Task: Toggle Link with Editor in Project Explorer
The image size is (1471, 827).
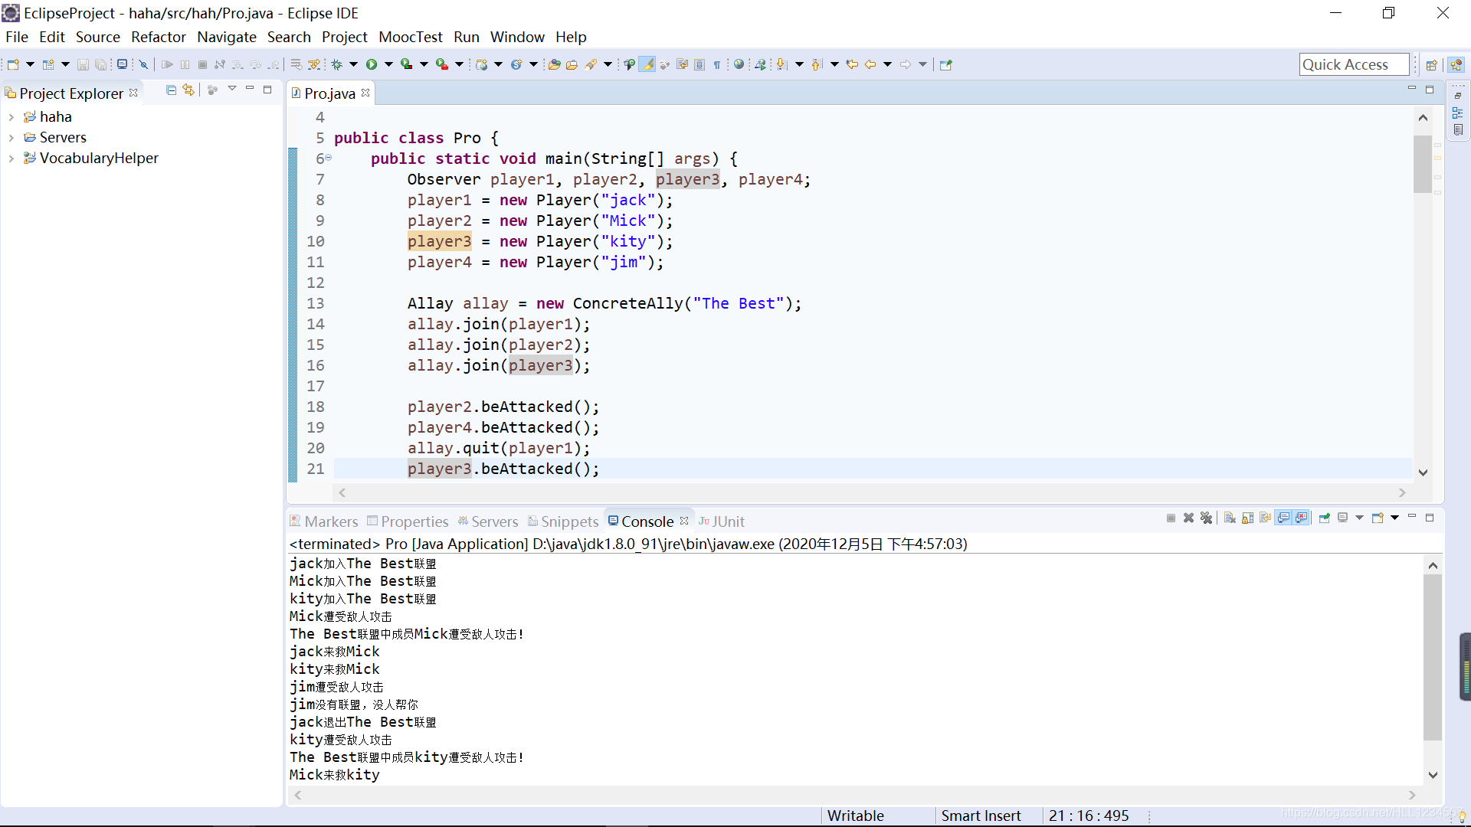Action: [x=188, y=90]
